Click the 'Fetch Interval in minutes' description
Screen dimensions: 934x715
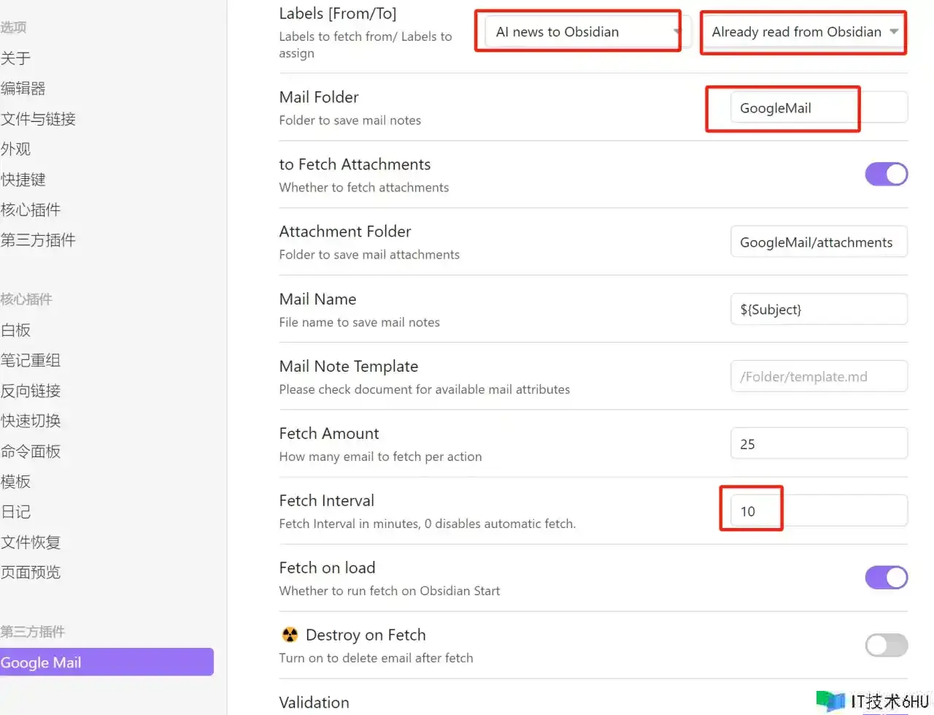pos(428,524)
